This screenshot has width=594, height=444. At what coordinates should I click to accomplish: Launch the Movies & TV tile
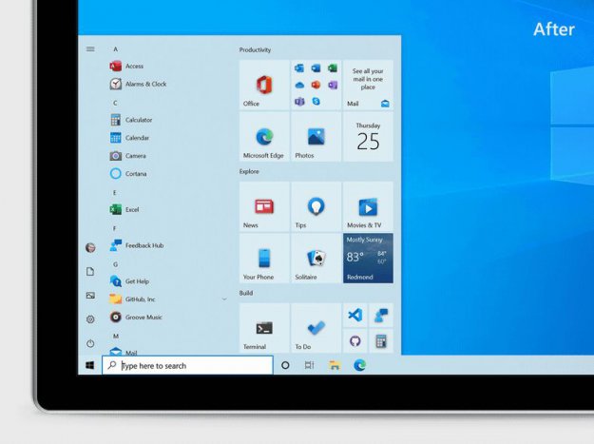pos(368,206)
